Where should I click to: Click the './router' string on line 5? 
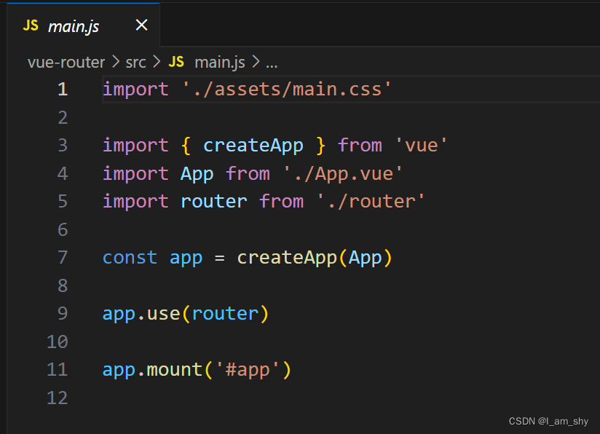pyautogui.click(x=371, y=202)
